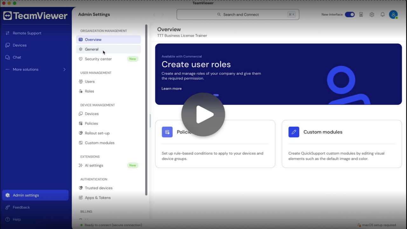The image size is (407, 229).
Task: Play the video with center play button
Action: 203,114
